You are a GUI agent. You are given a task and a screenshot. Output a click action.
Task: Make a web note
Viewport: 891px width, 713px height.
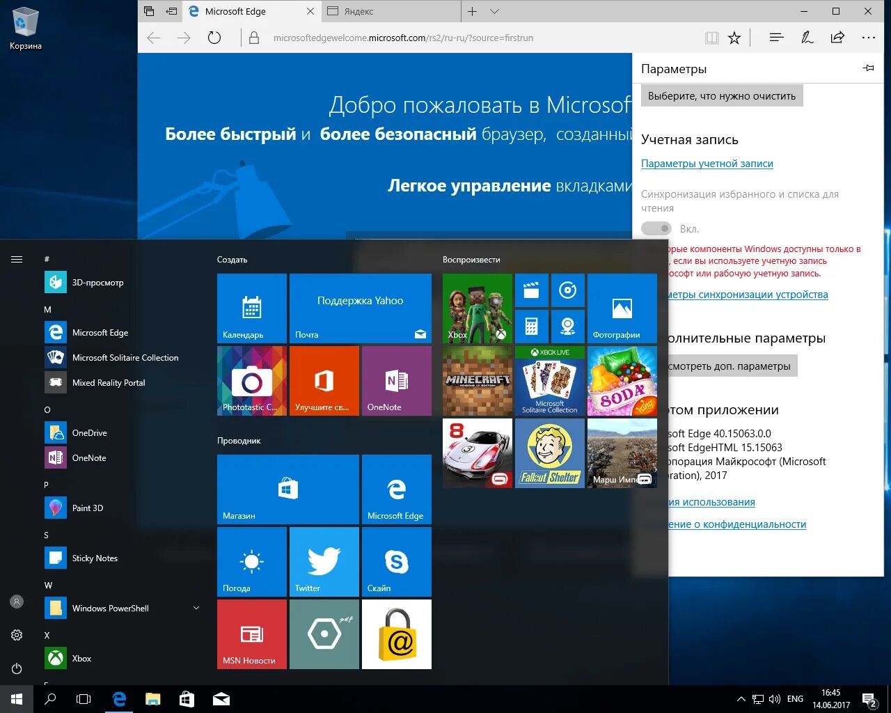[807, 38]
